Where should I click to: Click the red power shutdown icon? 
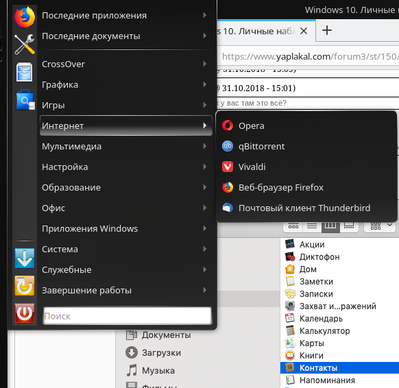coord(25,313)
